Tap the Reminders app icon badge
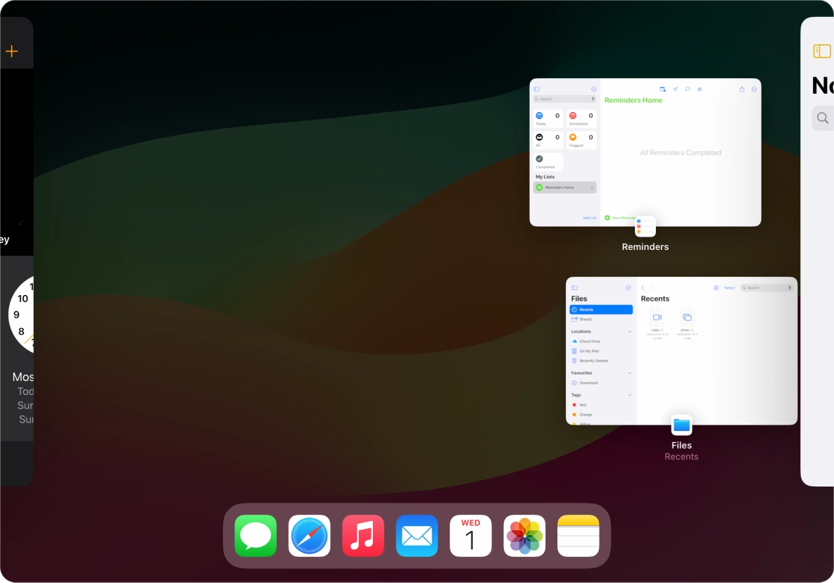The image size is (834, 583). 645,226
